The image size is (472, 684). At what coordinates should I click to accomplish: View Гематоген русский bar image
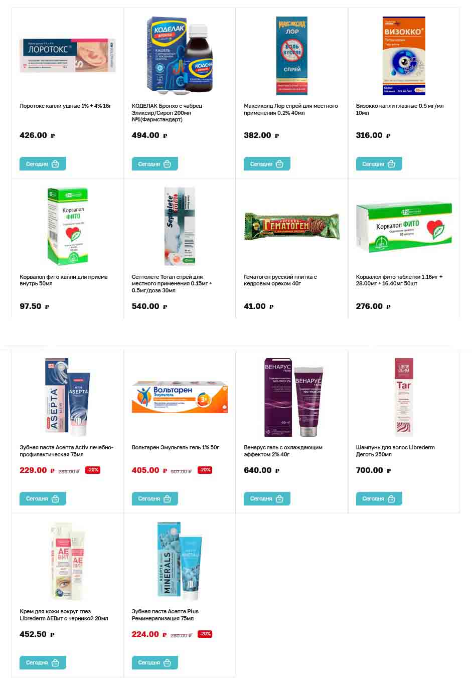(x=292, y=226)
